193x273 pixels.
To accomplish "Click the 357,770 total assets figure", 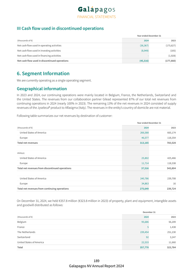I will [x=144, y=247].
